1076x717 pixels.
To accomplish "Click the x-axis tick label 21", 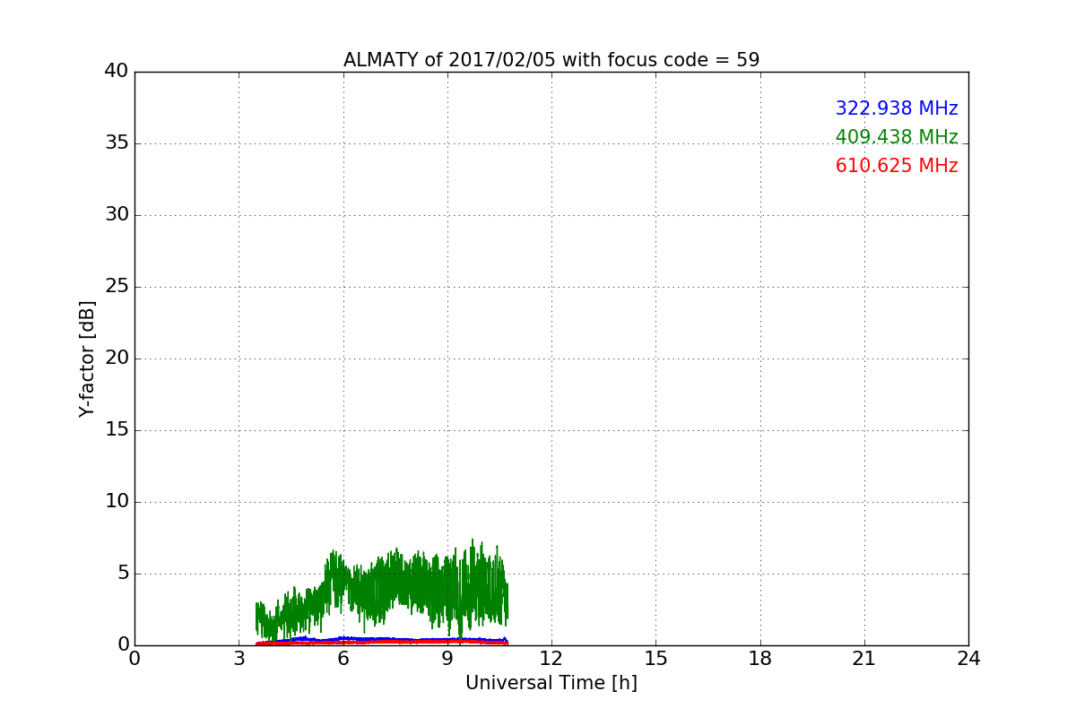I will [864, 659].
